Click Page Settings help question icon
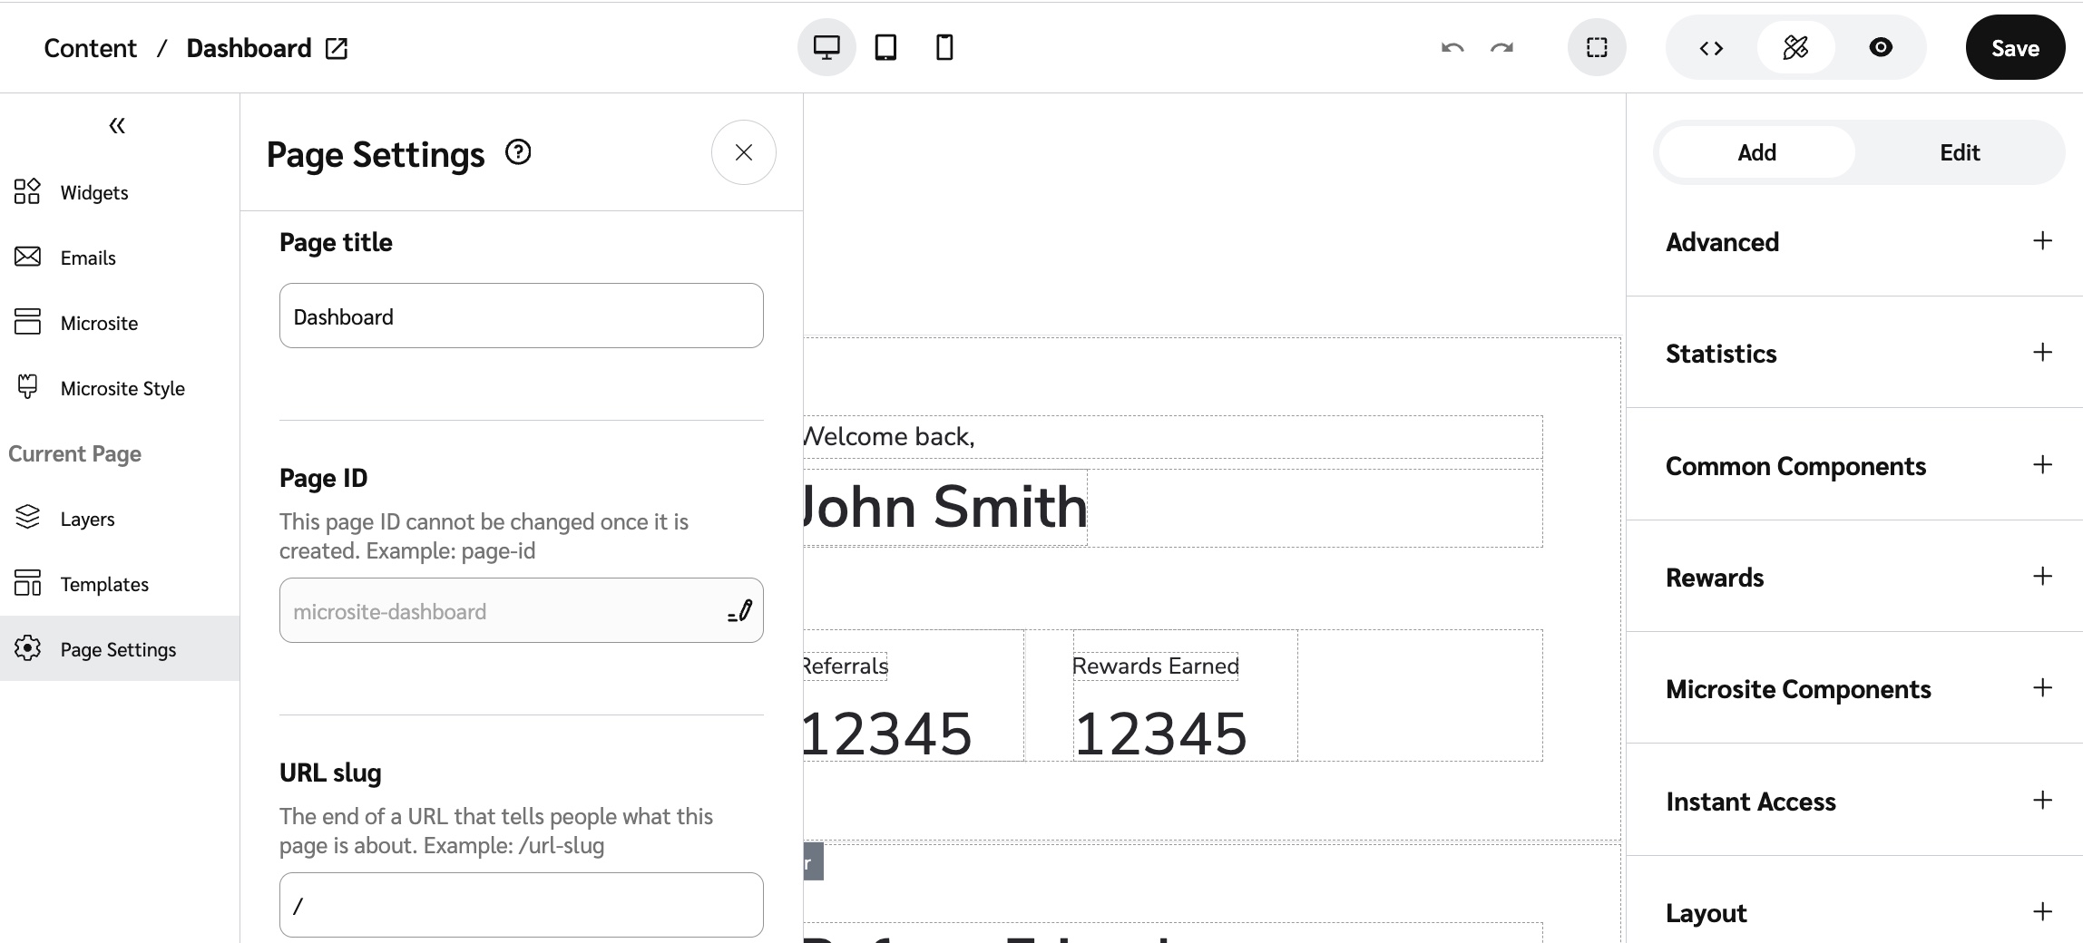Screen dimensions: 2083x943 [x=518, y=152]
